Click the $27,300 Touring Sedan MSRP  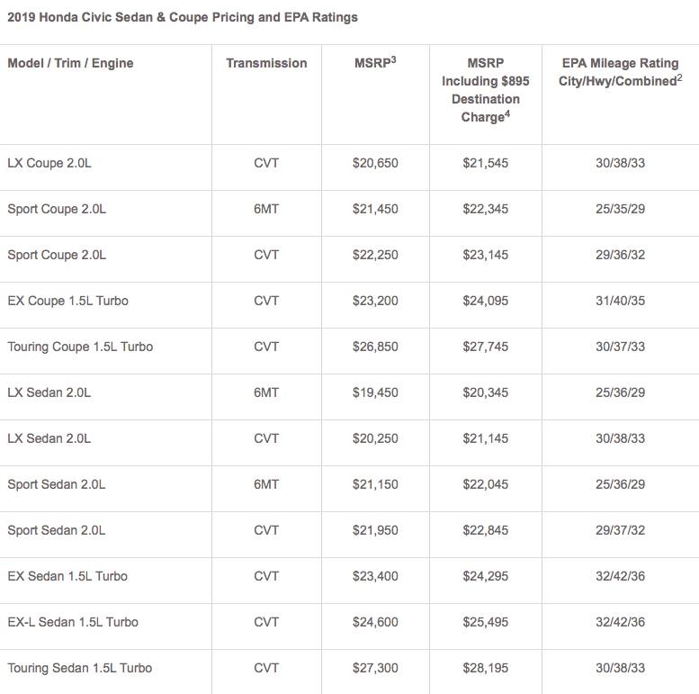coord(375,668)
